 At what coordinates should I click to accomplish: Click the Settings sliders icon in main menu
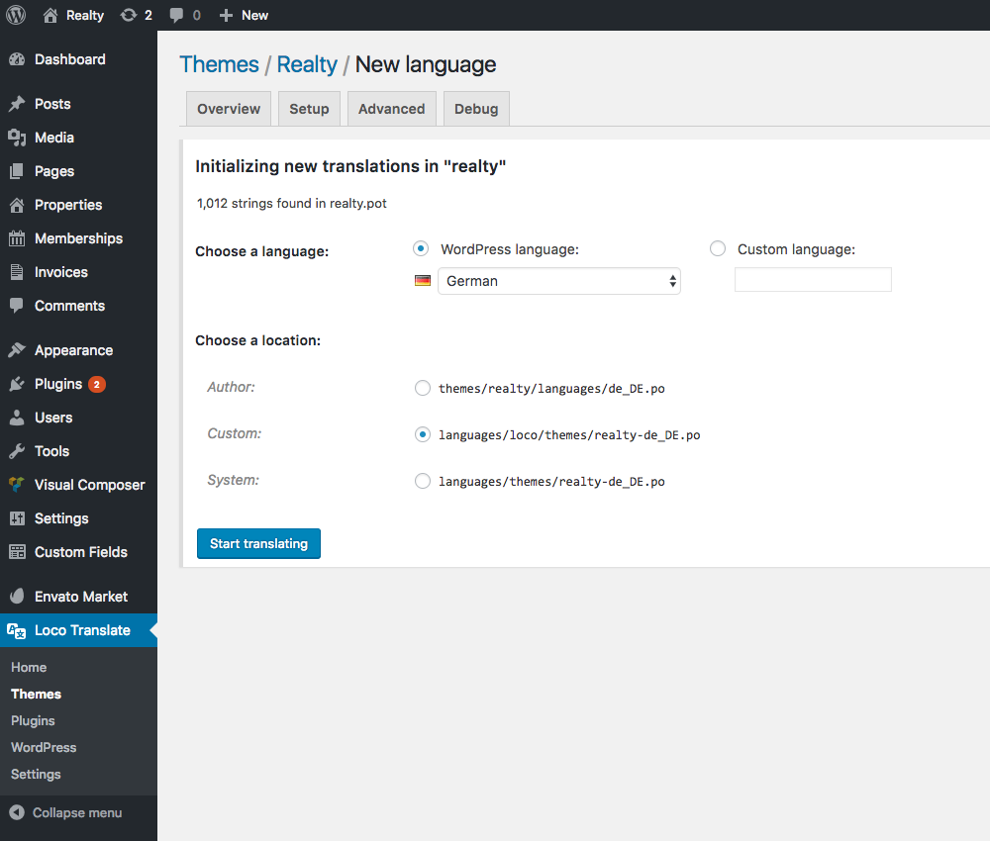click(17, 518)
